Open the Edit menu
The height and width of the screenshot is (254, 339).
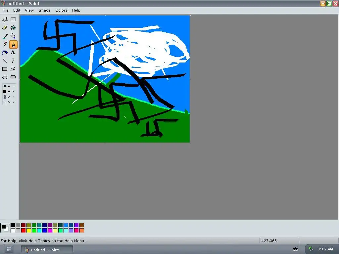click(x=17, y=10)
